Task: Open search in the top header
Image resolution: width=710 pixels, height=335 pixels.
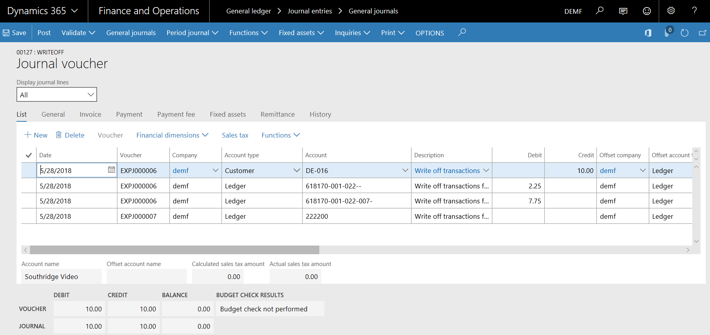Action: [x=600, y=11]
